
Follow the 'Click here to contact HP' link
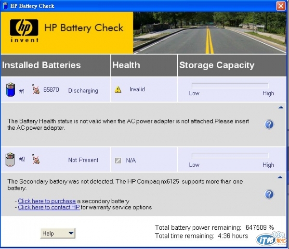tap(49, 207)
